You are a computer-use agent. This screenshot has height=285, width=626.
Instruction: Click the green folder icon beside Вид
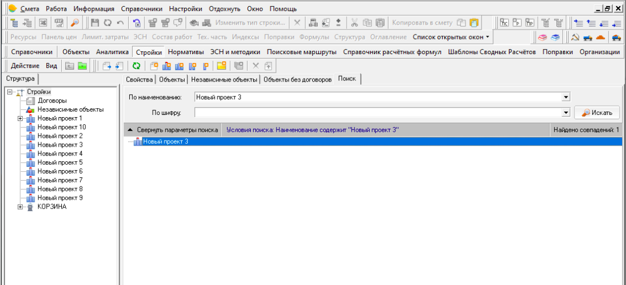click(x=83, y=66)
